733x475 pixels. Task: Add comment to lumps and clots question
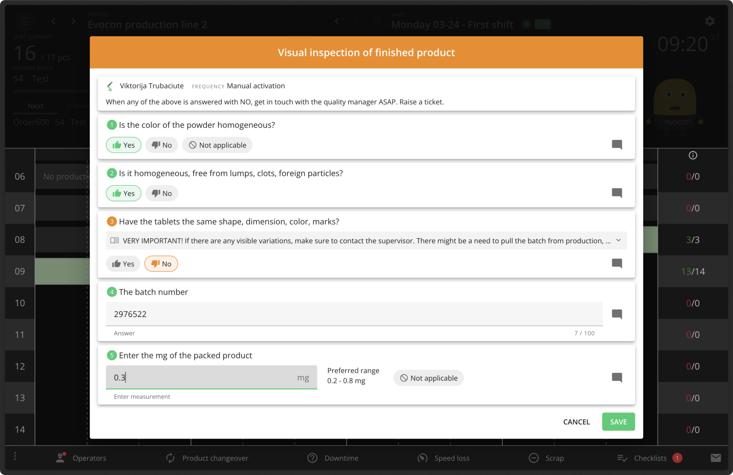(x=617, y=193)
